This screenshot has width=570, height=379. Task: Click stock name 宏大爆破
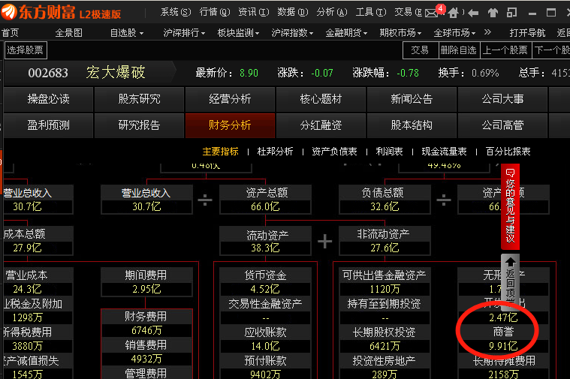(116, 72)
